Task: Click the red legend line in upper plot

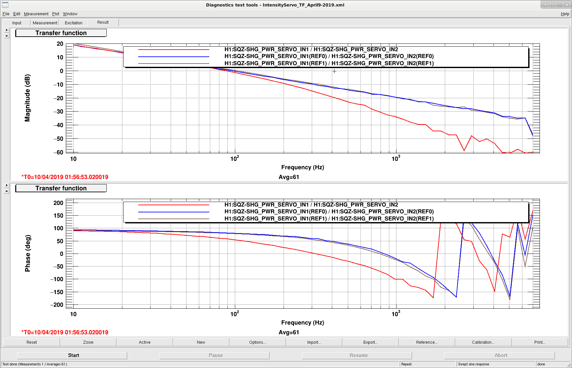Action: (174, 50)
